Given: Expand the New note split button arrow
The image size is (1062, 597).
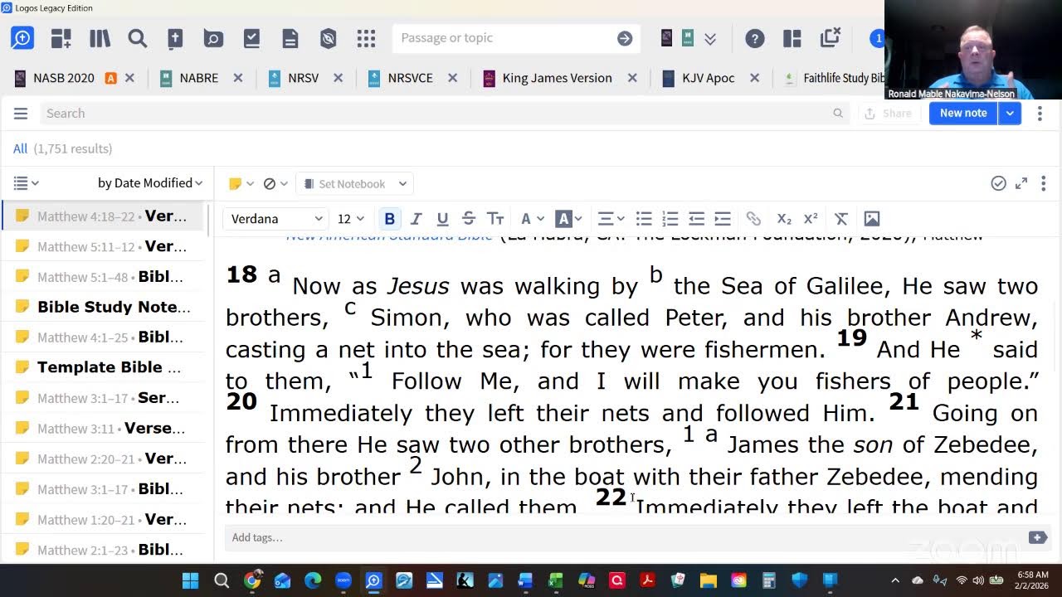Looking at the screenshot, I should (1009, 114).
